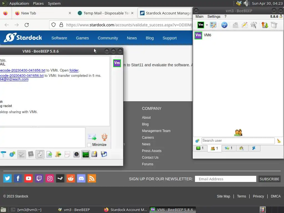Toggle spell checking ABC icon in chat toolbar
284x213 pixels.
[21, 154]
